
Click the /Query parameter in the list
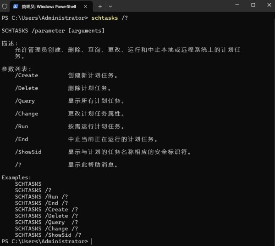(25, 101)
